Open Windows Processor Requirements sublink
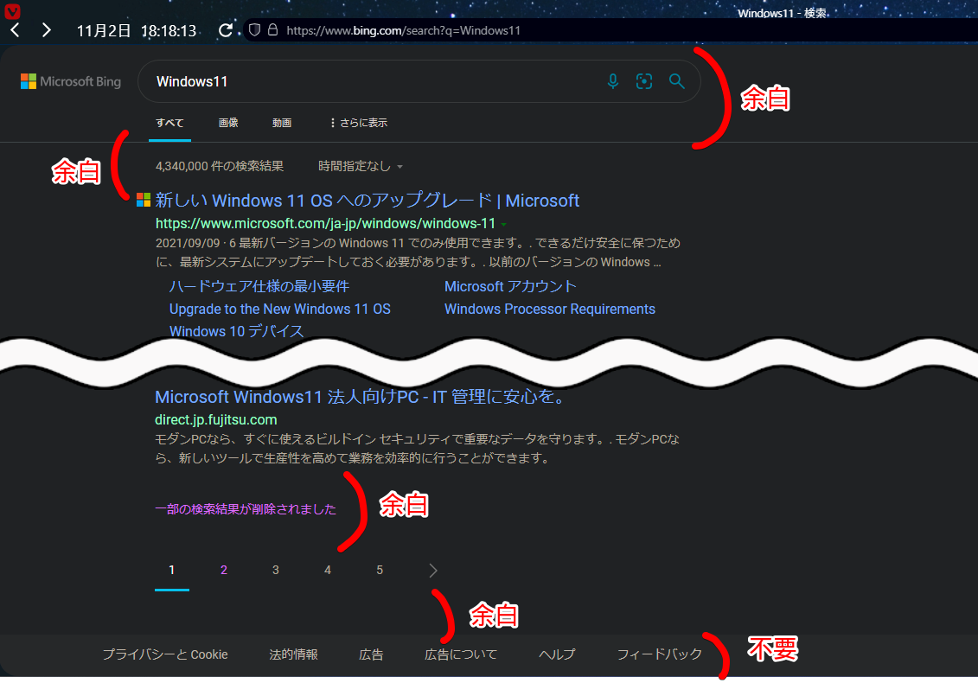Viewport: 978px width, 683px height. click(549, 309)
